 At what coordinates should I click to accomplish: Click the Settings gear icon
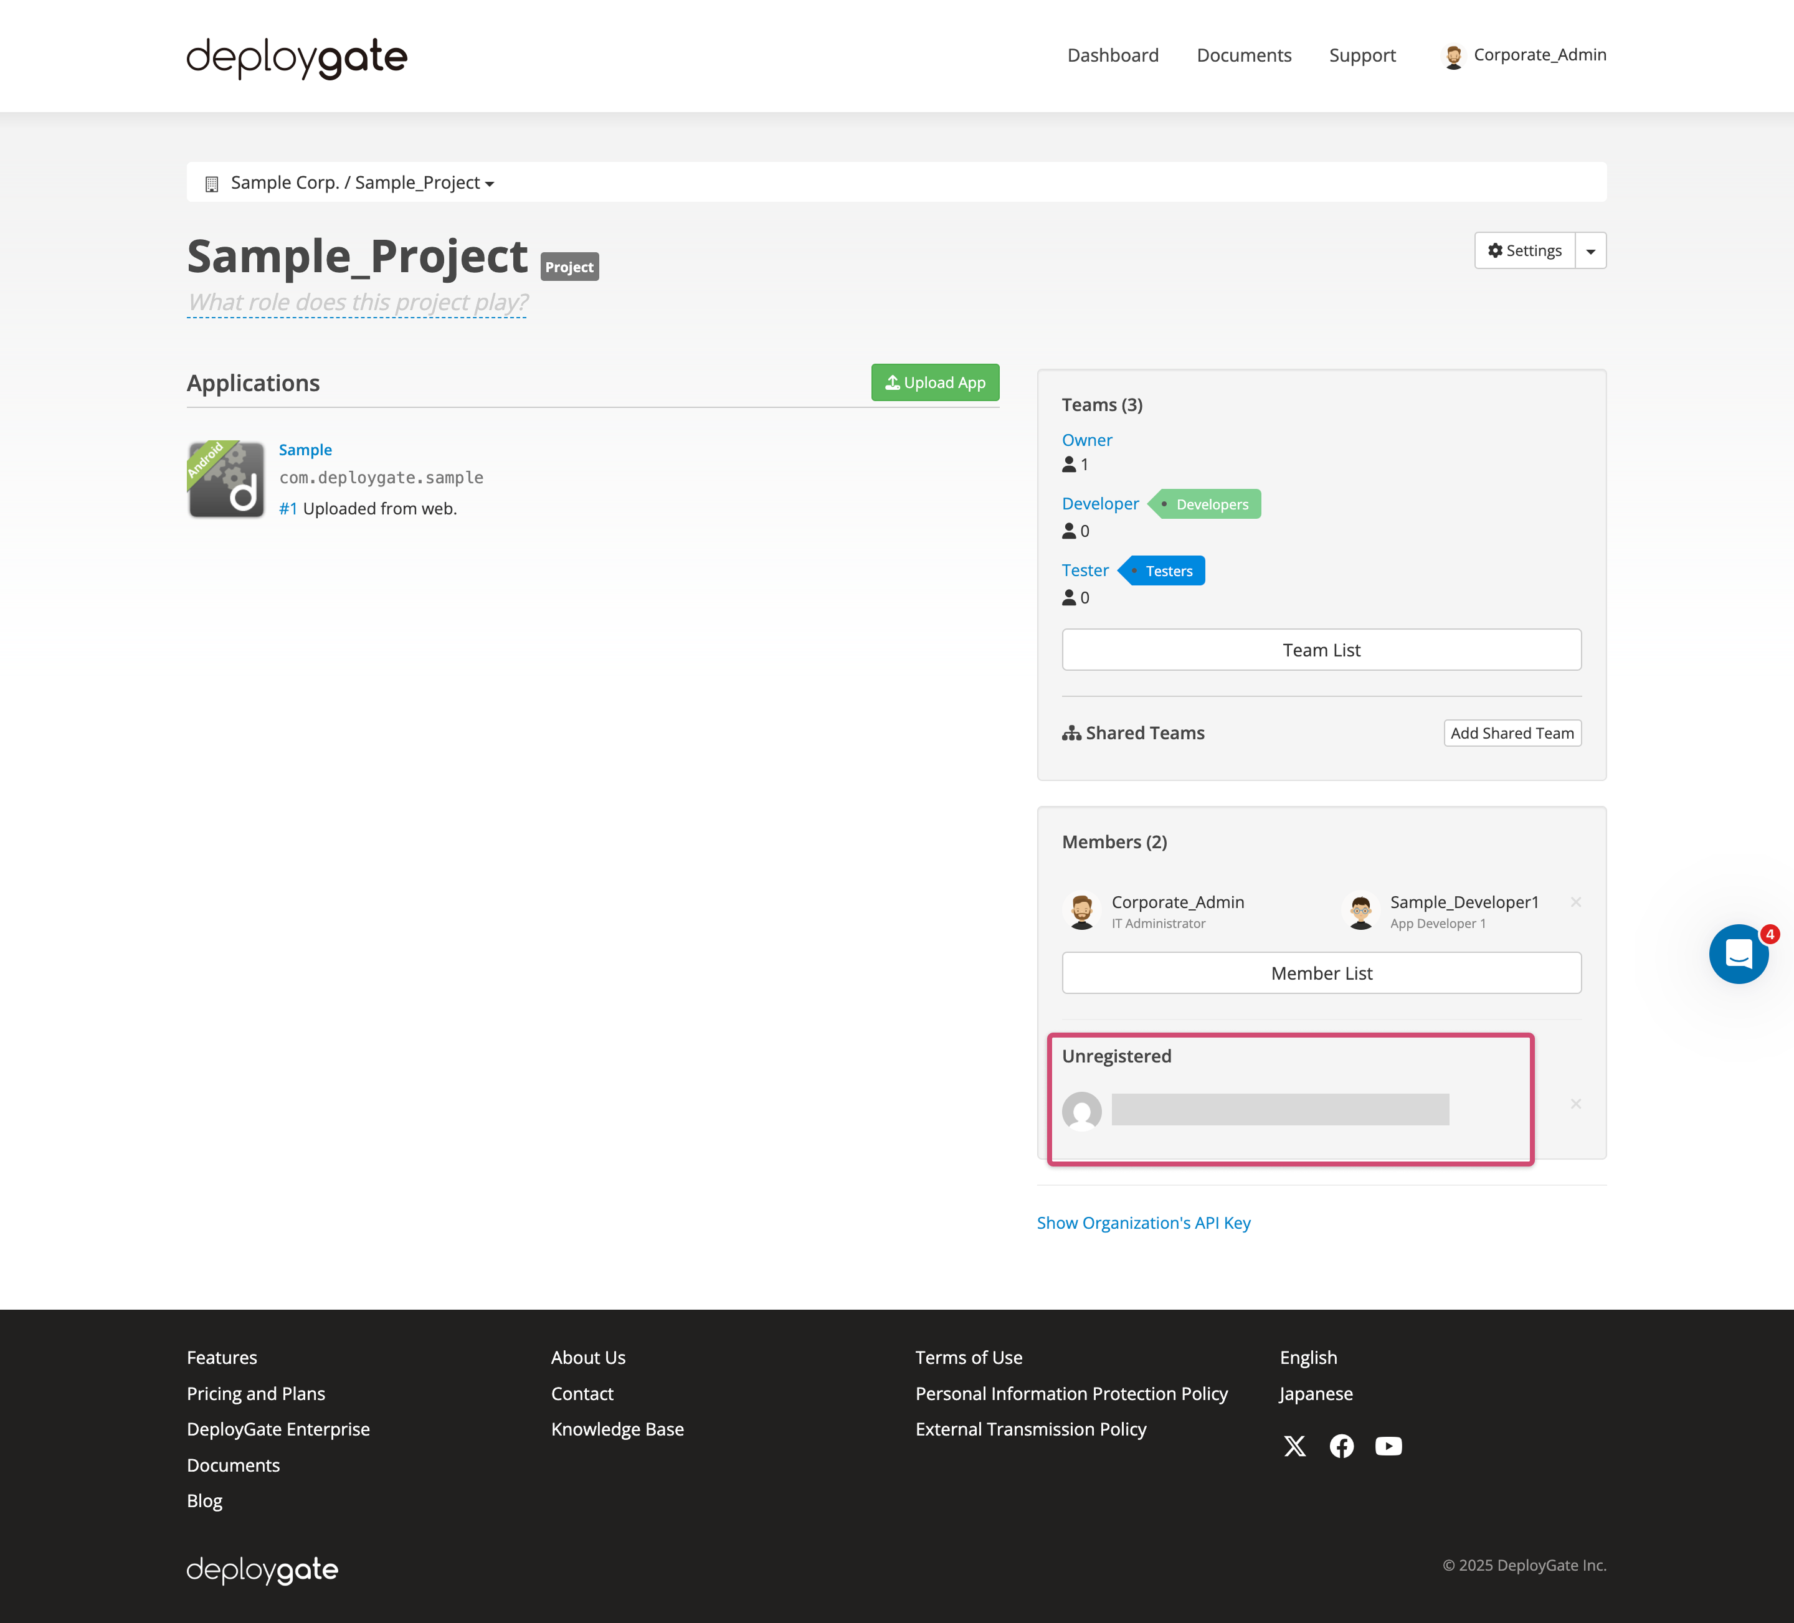tap(1495, 250)
